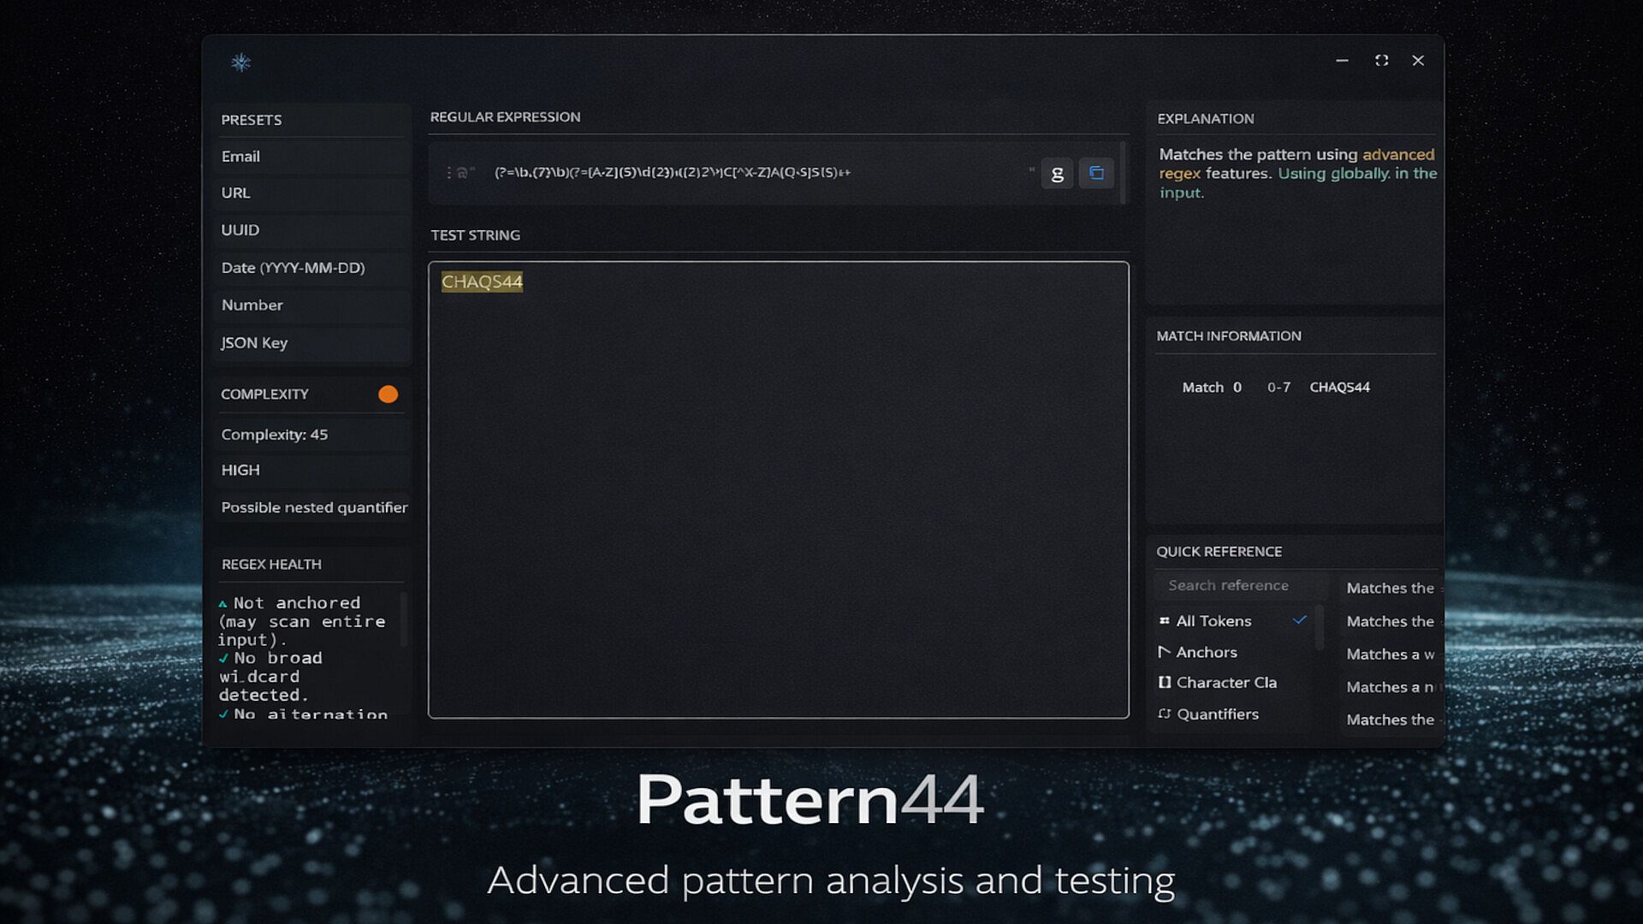This screenshot has width=1643, height=924.
Task: Click the Regex Health panel scrollbar
Action: (403, 619)
